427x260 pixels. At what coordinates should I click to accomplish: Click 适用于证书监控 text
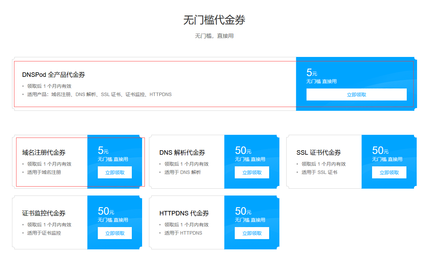pos(44,233)
